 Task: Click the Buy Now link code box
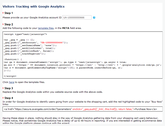83,109
